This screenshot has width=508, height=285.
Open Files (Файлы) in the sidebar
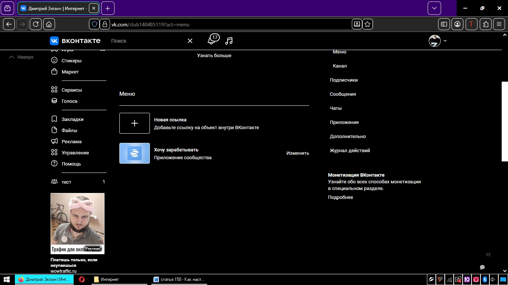click(x=69, y=130)
